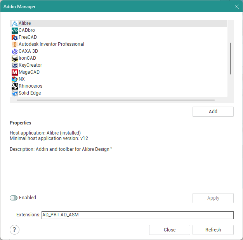Click the vertical scrollbar of addin list
Viewport: 243px width, 240px height.
click(x=231, y=59)
